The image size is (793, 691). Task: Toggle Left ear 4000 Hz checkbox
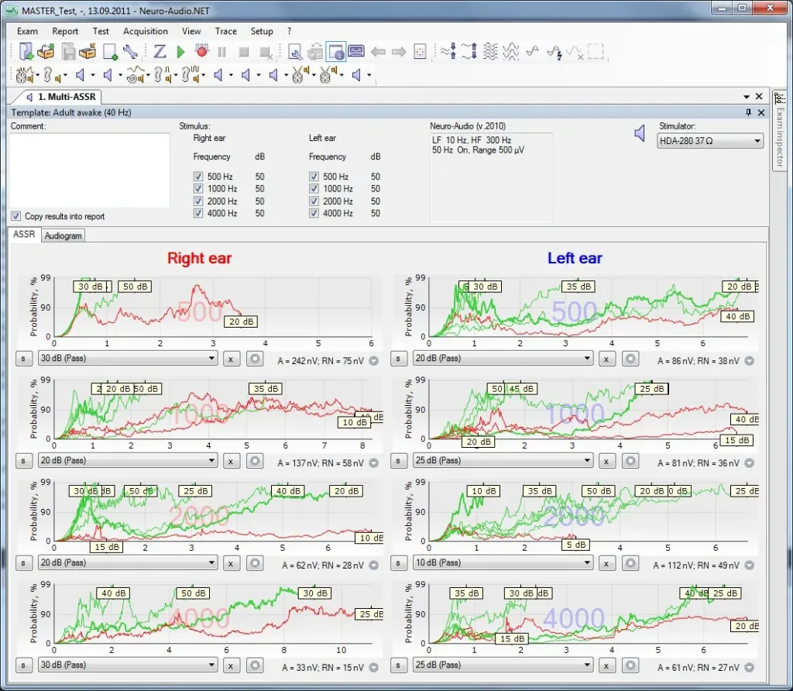[x=314, y=213]
